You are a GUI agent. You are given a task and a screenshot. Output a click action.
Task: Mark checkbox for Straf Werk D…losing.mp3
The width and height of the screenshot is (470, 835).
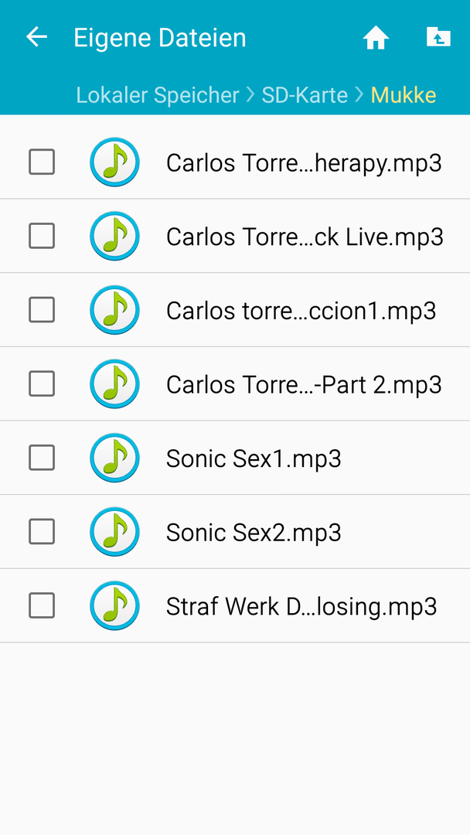click(x=42, y=605)
